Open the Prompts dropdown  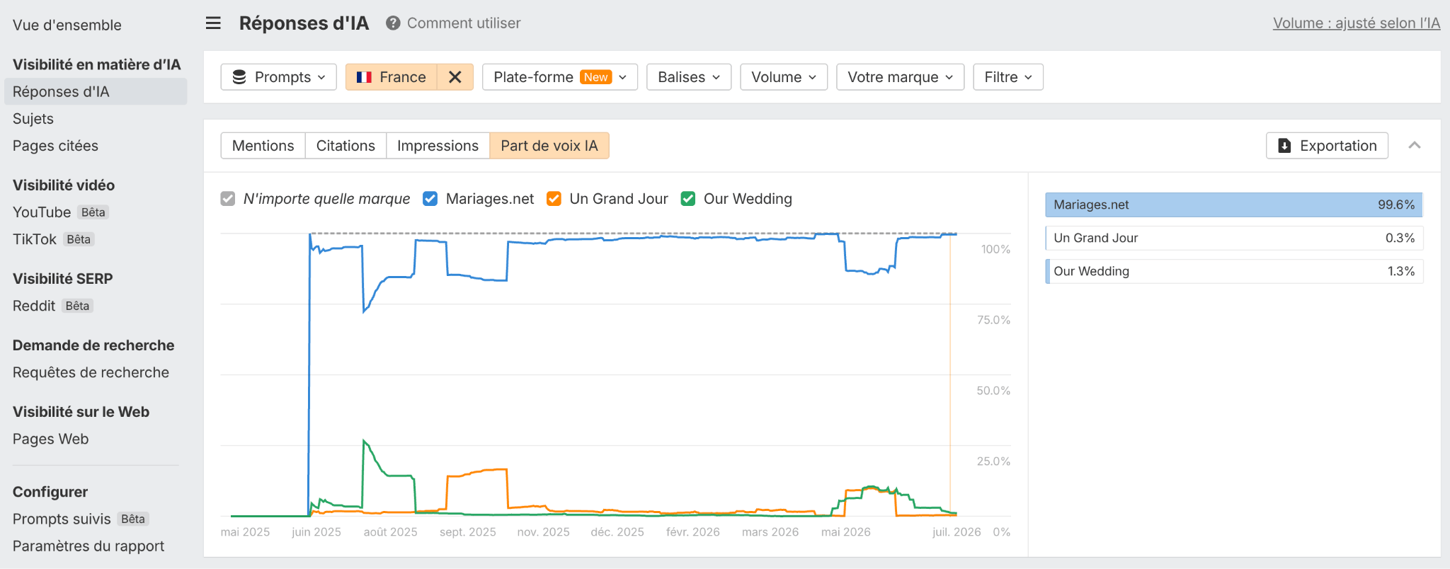coord(279,77)
